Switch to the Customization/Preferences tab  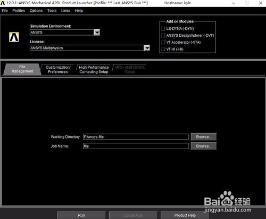(x=58, y=69)
